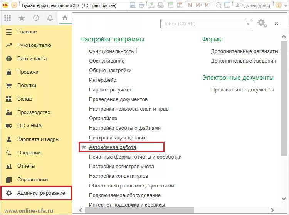
Task: Select the Администрирование section
Action: point(36,193)
